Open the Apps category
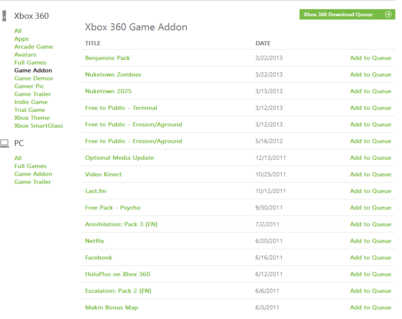Image resolution: width=402 pixels, height=319 pixels. click(x=22, y=39)
